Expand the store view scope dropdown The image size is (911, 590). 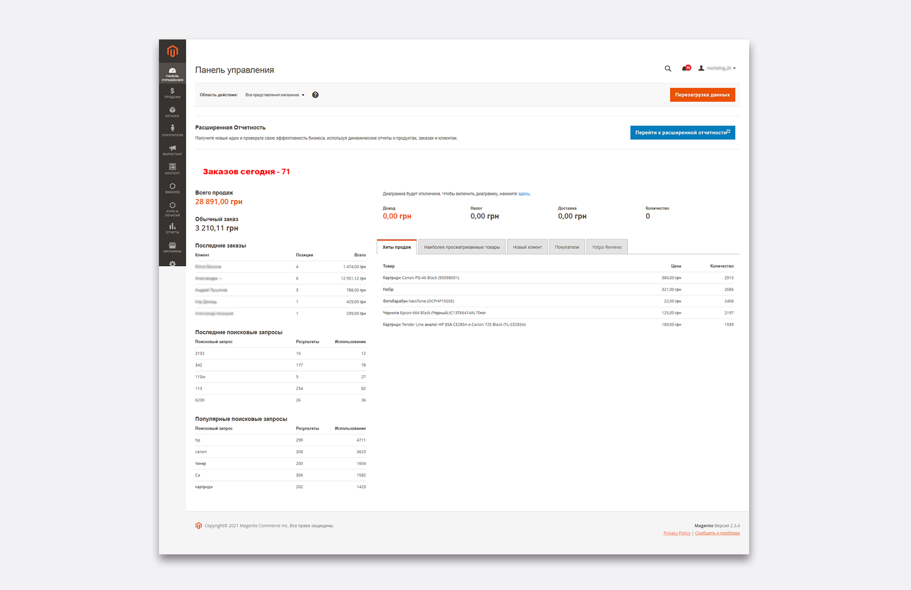(x=275, y=95)
